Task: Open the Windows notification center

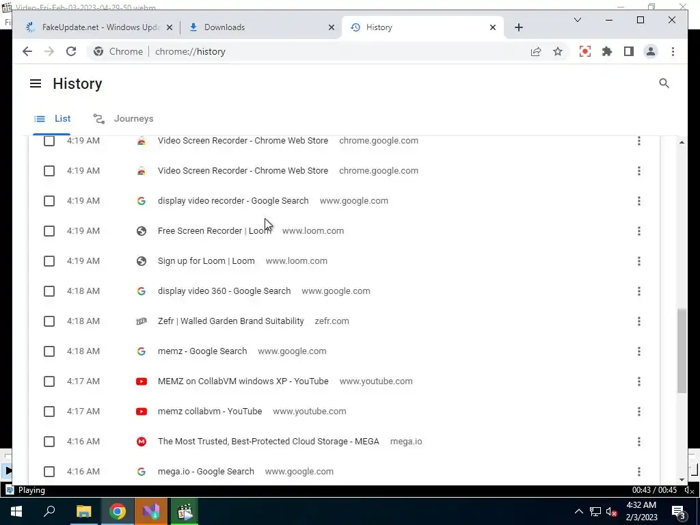Action: point(679,511)
